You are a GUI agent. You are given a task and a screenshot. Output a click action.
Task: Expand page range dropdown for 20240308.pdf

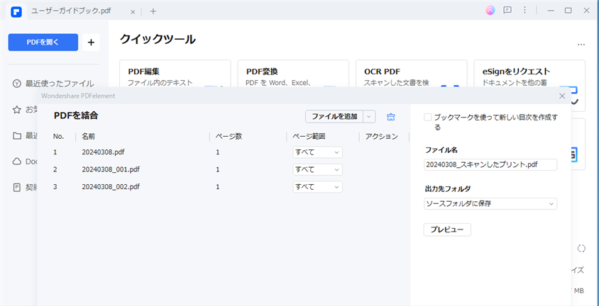[x=318, y=152]
